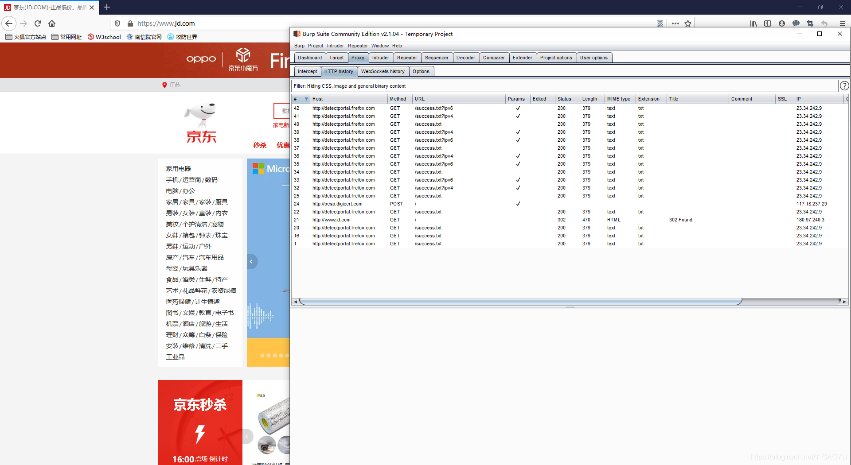
Task: Reload the JD.com page
Action: (x=38, y=23)
